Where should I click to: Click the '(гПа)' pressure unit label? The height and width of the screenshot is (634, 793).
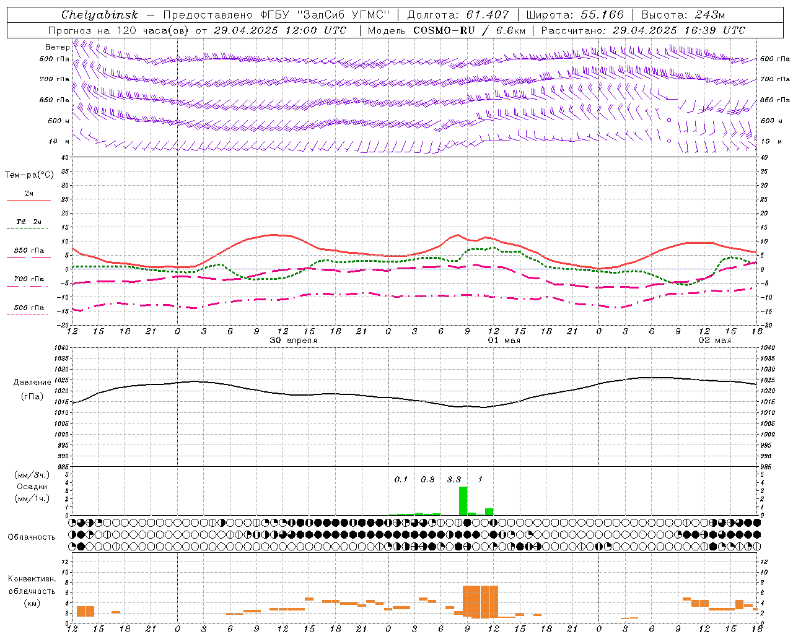click(x=32, y=396)
